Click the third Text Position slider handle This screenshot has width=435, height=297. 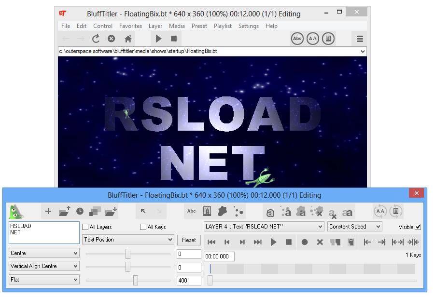tap(135, 280)
